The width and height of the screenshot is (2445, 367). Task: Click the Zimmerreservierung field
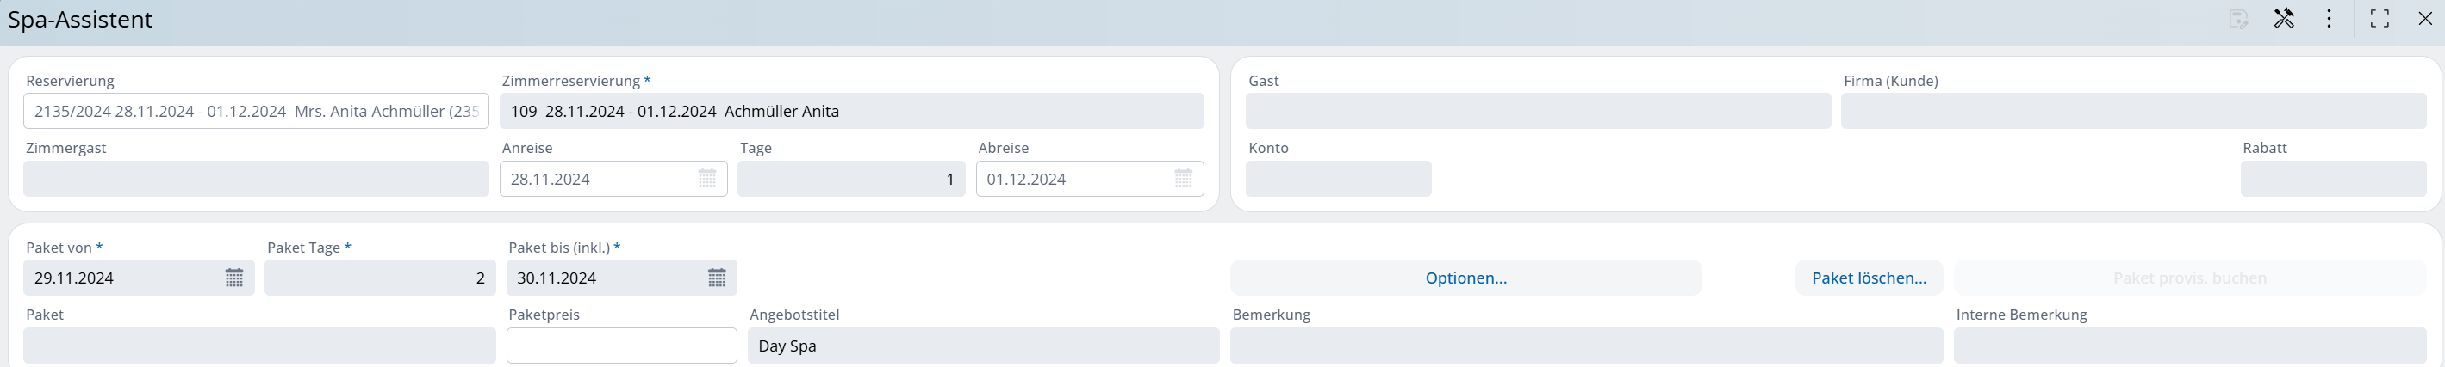click(x=851, y=112)
